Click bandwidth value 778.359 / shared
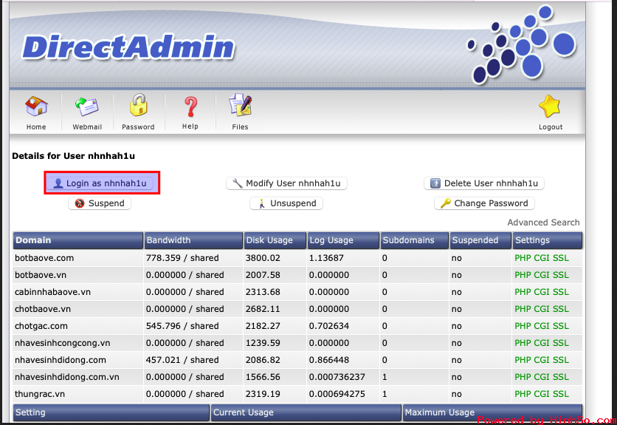 (x=182, y=258)
